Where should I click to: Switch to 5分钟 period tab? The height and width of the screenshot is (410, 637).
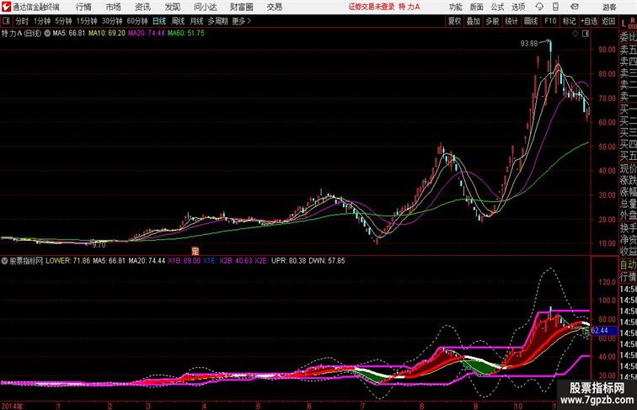coord(63,21)
